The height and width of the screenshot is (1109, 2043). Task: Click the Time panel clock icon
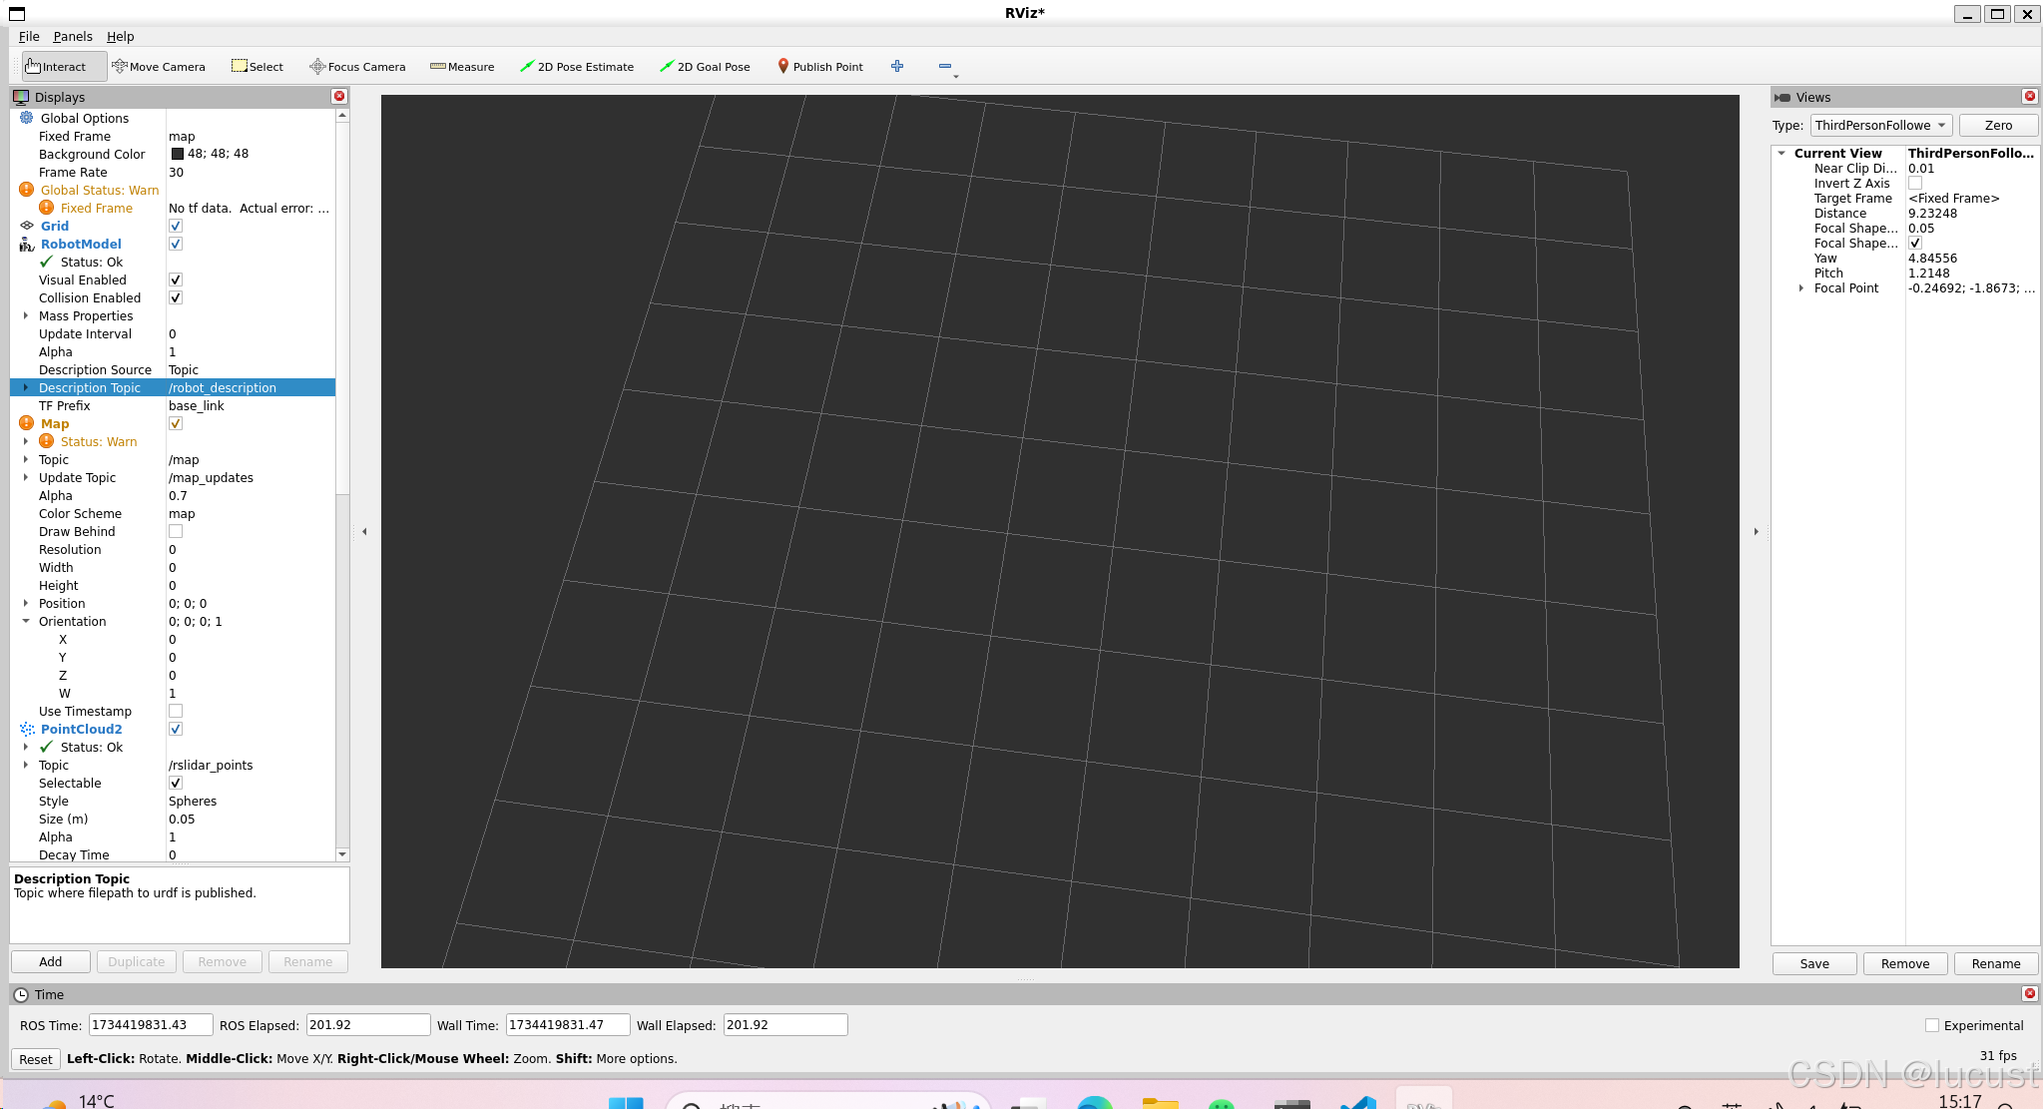pos(21,994)
